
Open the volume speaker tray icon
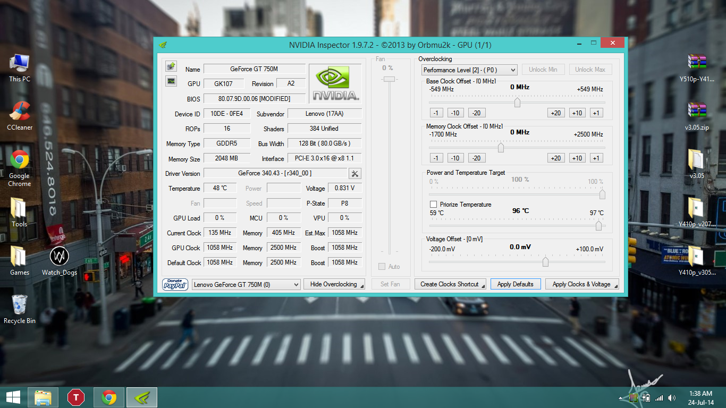[x=672, y=397]
